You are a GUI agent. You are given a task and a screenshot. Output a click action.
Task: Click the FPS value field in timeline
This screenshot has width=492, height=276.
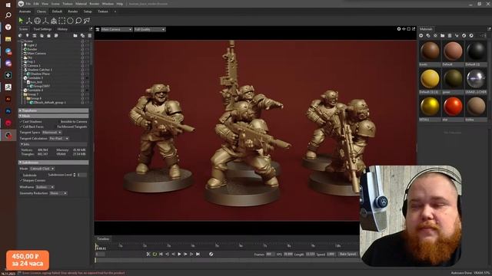288,255
